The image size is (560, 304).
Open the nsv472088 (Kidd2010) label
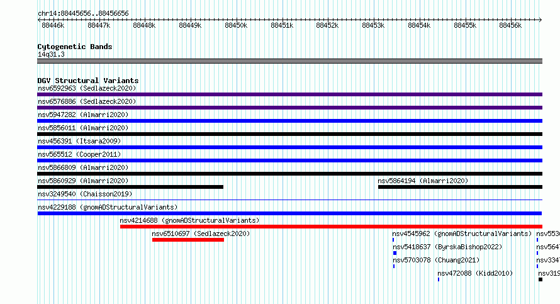[475, 273]
